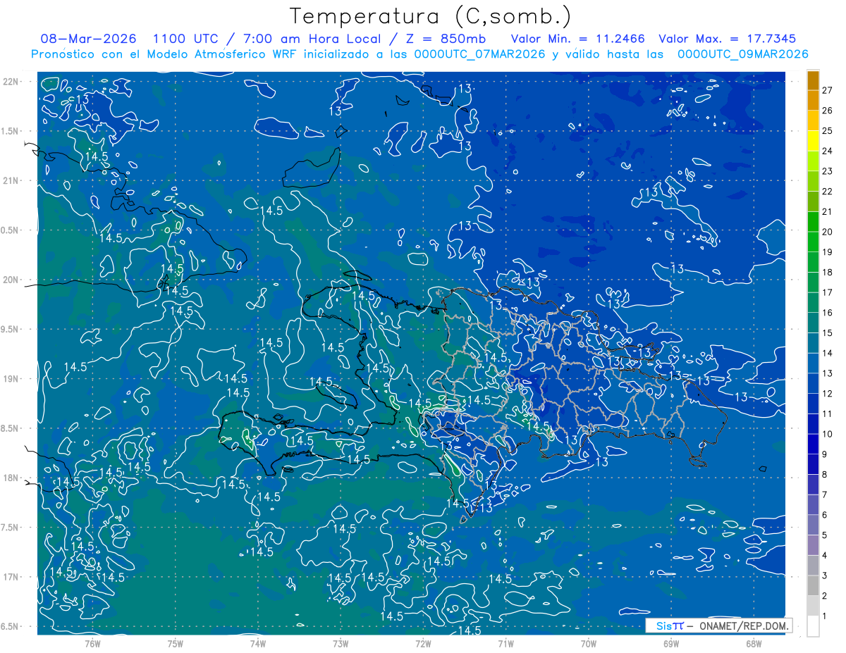
Task: Click the title 'Temperatura (C,somb.)'
Action: tap(431, 17)
